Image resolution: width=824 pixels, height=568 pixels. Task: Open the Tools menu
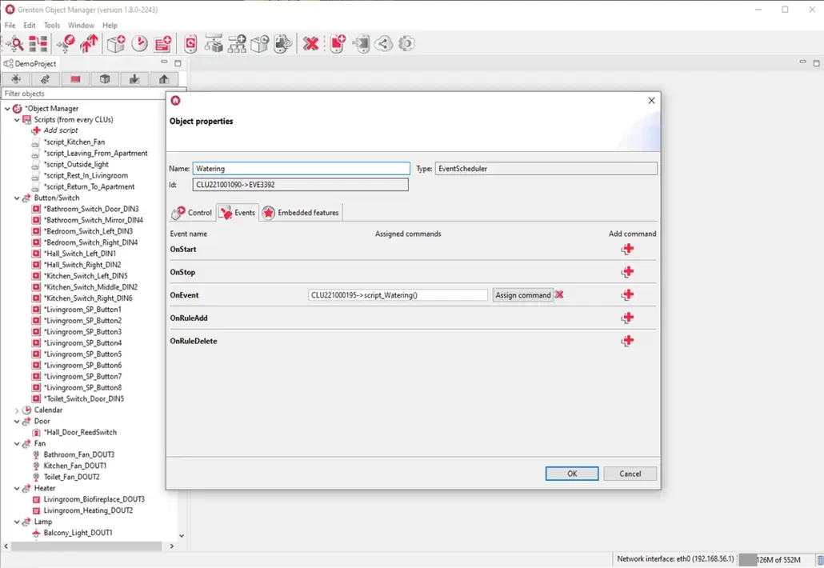52,26
